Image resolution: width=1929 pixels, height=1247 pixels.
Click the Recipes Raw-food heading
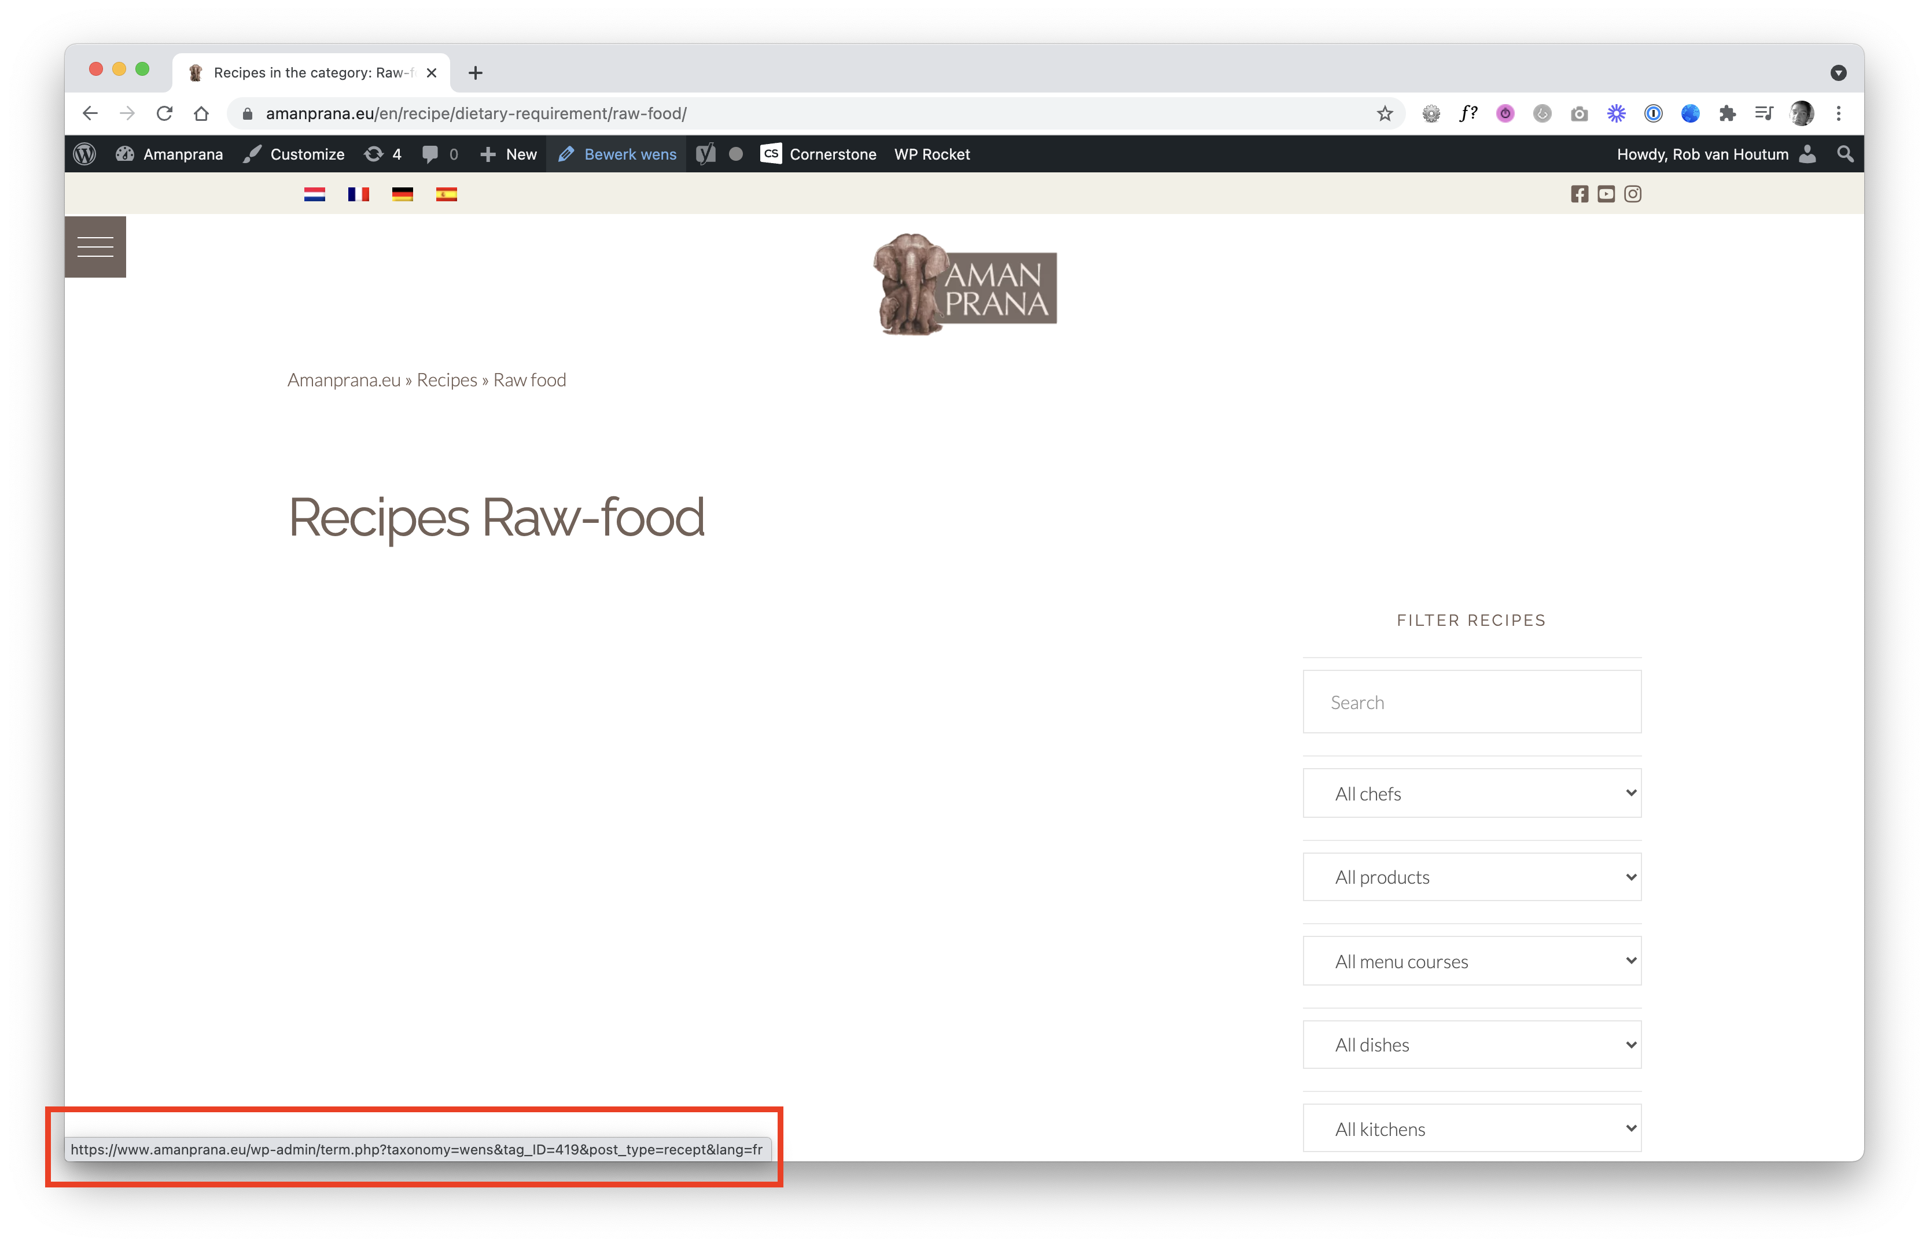coord(496,518)
